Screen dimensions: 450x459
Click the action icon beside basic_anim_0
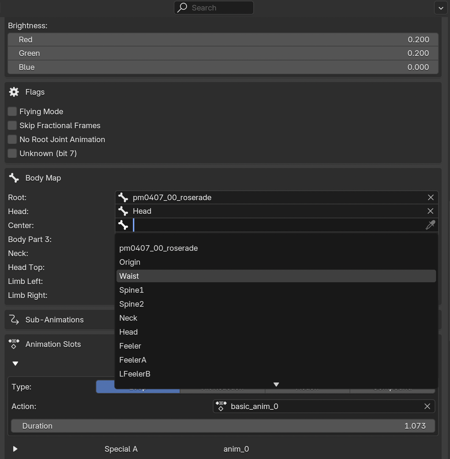click(x=221, y=406)
